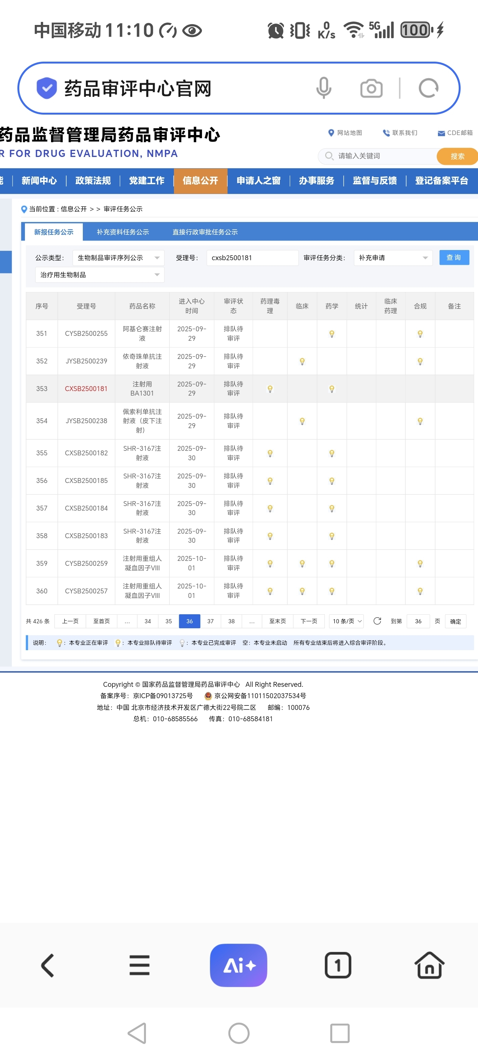Tap the browser back arrow icon

(48, 965)
